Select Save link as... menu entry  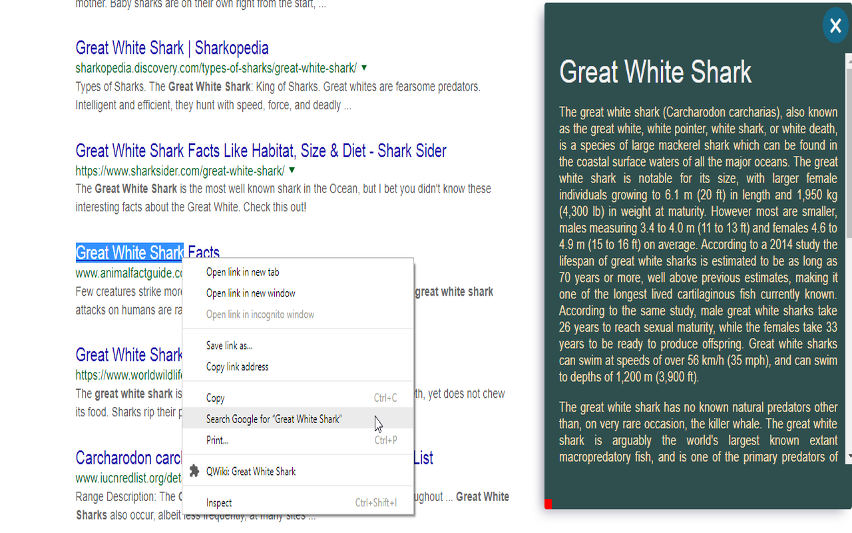coord(298,345)
